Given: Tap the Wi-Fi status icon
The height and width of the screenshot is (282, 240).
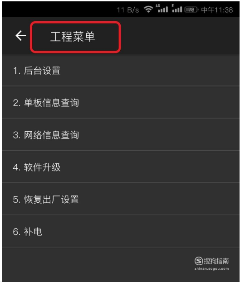Looking at the screenshot, I should [148, 9].
